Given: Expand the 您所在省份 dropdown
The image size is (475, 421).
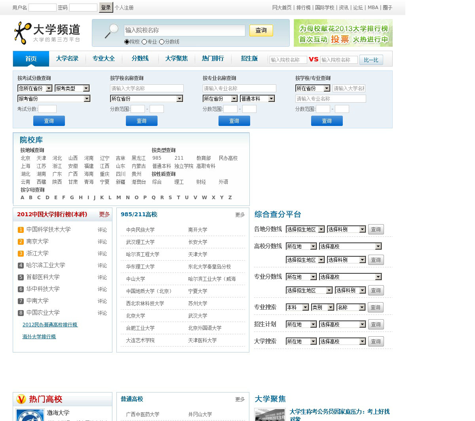Looking at the screenshot, I should point(35,88).
